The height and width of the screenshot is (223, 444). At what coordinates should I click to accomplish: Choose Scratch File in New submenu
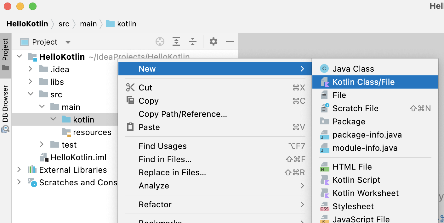[375, 108]
